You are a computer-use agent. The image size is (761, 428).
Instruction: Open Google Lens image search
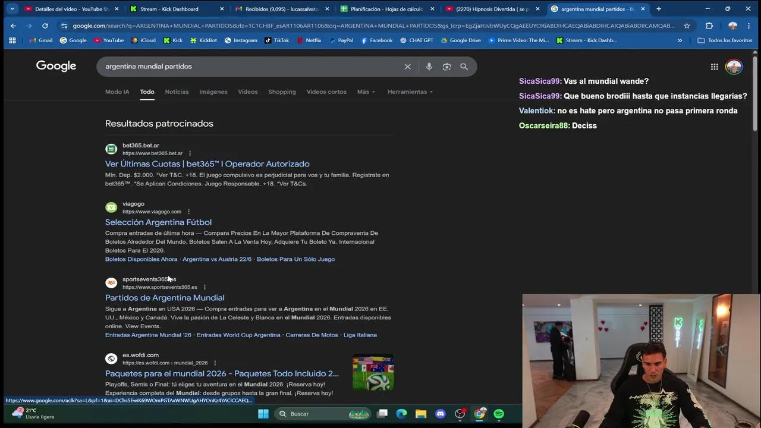(446, 66)
